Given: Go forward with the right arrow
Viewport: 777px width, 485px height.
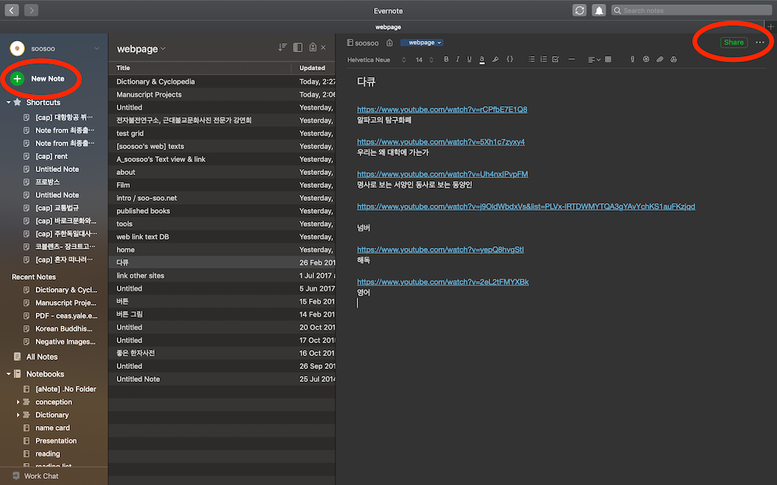Looking at the screenshot, I should pyautogui.click(x=31, y=10).
